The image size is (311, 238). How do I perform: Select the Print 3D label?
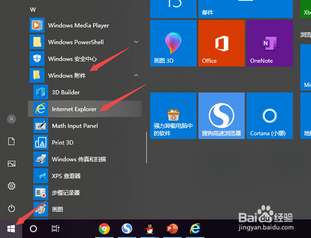(x=63, y=143)
